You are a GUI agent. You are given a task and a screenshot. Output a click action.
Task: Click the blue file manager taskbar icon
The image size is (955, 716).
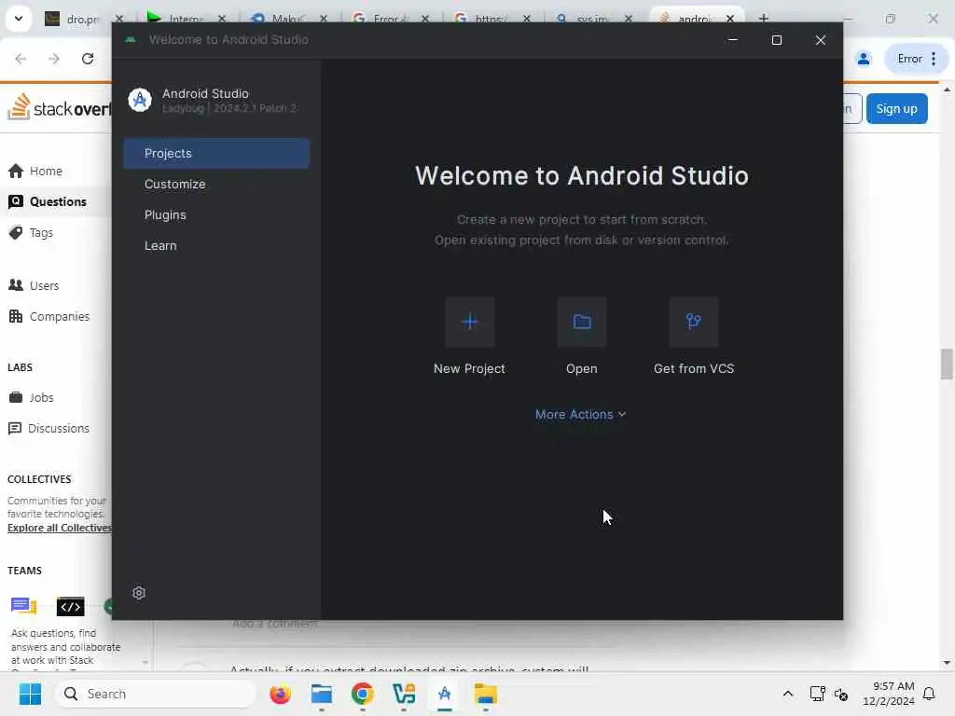pyautogui.click(x=322, y=694)
